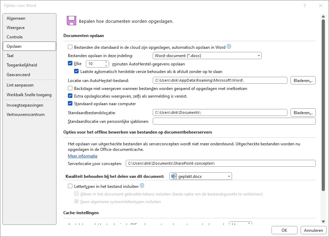This screenshot has width=329, height=237.
Task: Enable 'Lettertypen in het bestand insluiten' checkbox
Action: 70,186
